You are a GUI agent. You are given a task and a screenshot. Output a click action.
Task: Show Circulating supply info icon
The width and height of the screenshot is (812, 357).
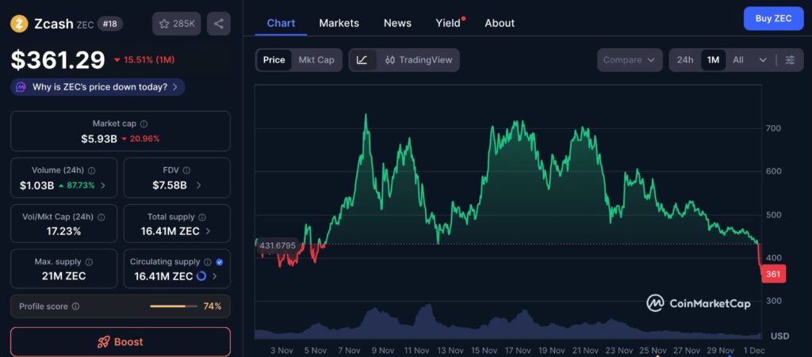(x=208, y=263)
